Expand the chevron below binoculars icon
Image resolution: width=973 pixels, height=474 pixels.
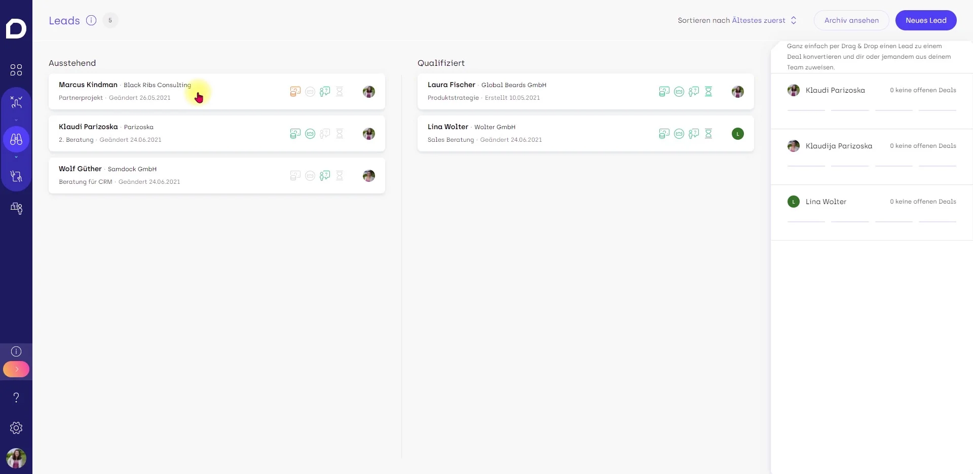(16, 157)
